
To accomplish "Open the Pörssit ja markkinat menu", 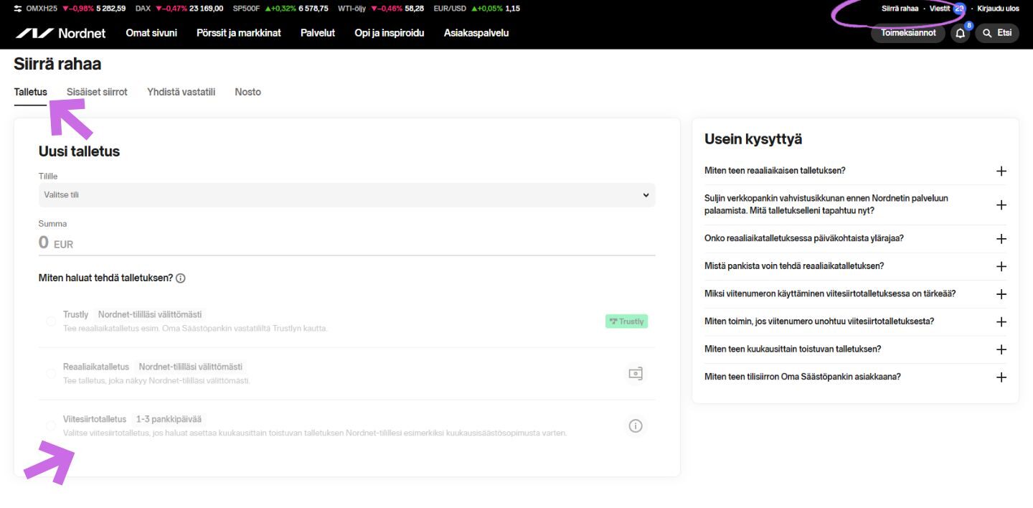I will (x=238, y=33).
